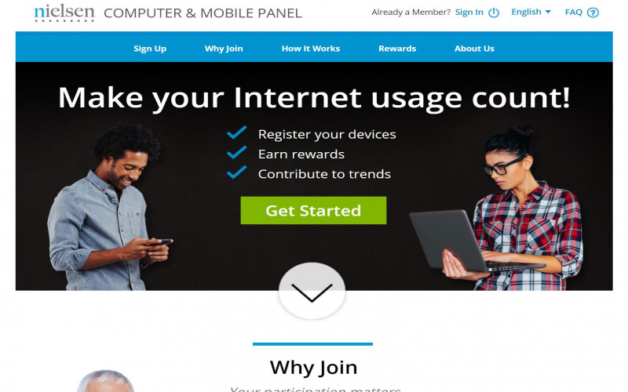Click the checkmark beside Register your devices
The width and height of the screenshot is (628, 392).
(237, 132)
